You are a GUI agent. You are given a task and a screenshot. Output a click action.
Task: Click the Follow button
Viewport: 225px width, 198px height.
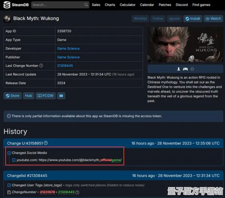158,19
